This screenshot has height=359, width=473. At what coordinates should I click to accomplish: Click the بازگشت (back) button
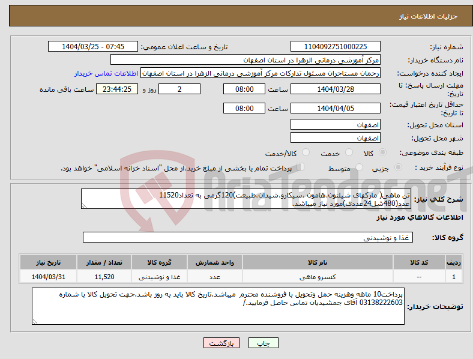221,343
